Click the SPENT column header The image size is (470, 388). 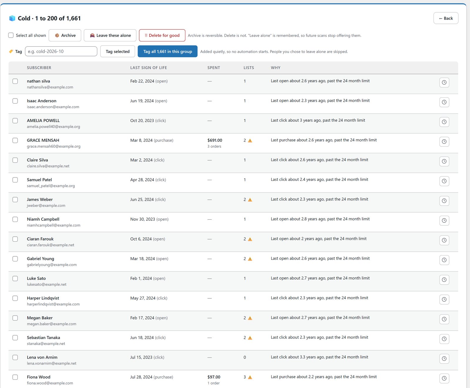pos(214,68)
